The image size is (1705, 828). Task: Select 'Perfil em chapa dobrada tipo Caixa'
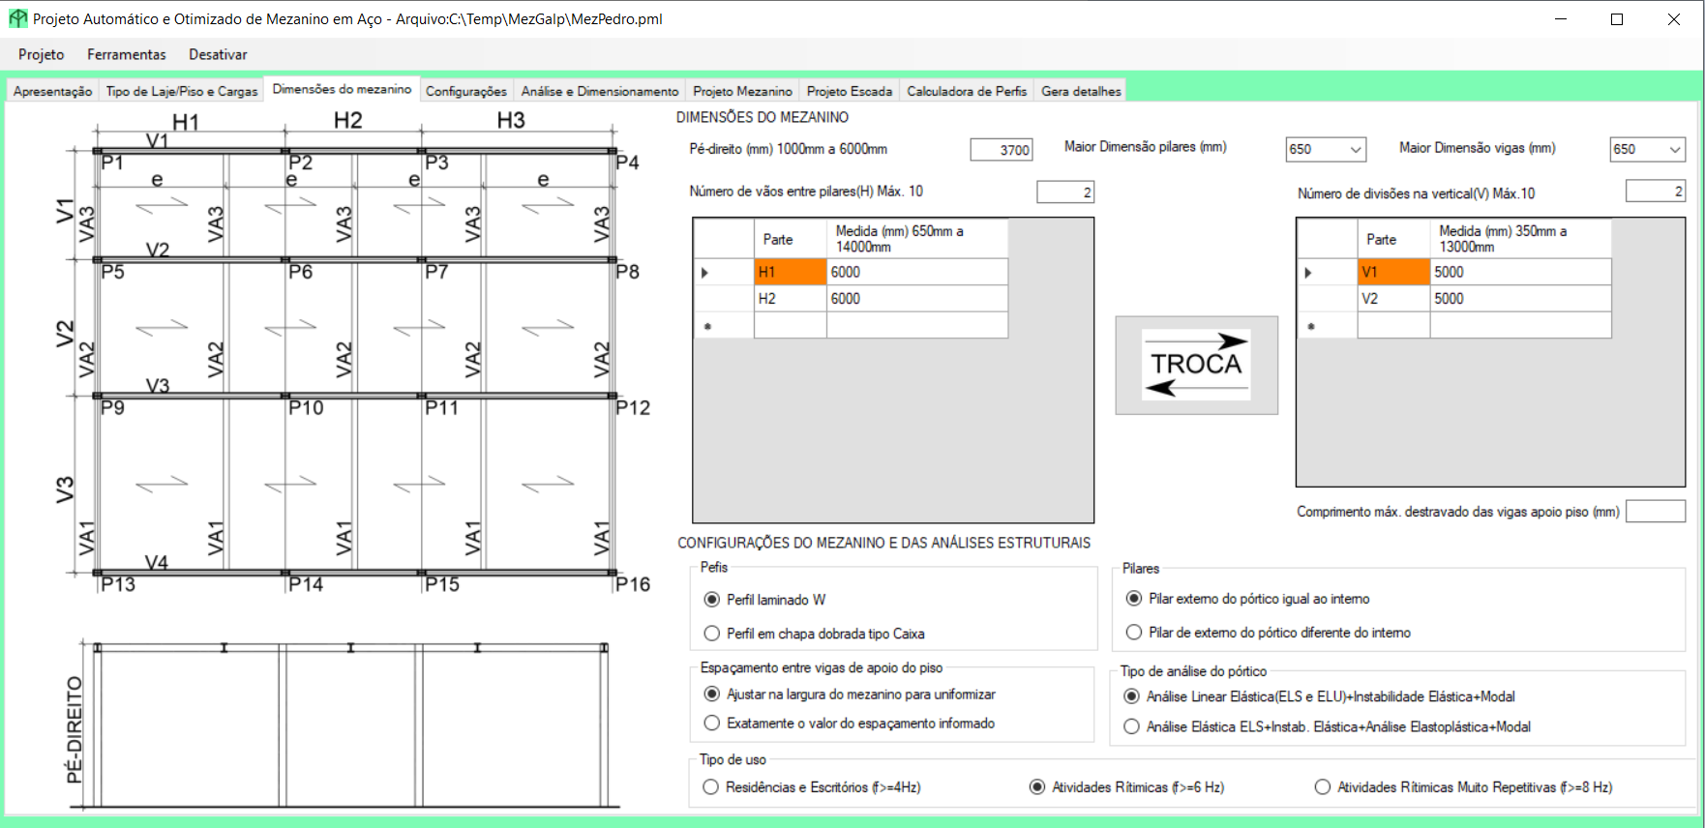coord(712,634)
